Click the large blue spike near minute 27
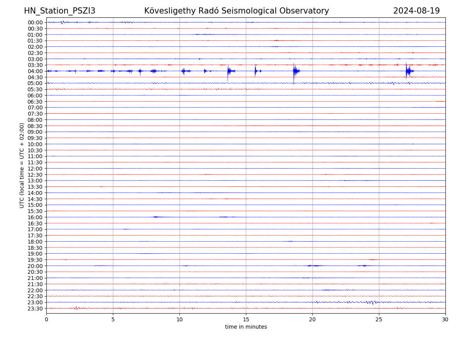This screenshot has width=464, height=348. [x=407, y=71]
